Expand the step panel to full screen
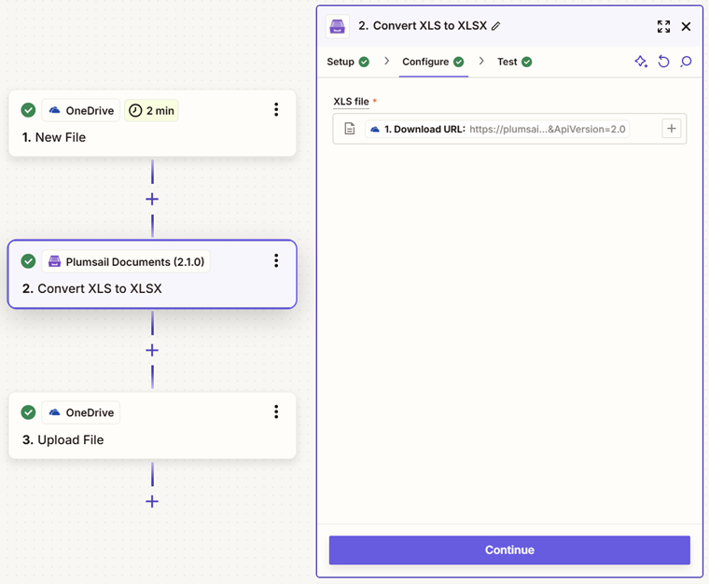 [x=663, y=27]
